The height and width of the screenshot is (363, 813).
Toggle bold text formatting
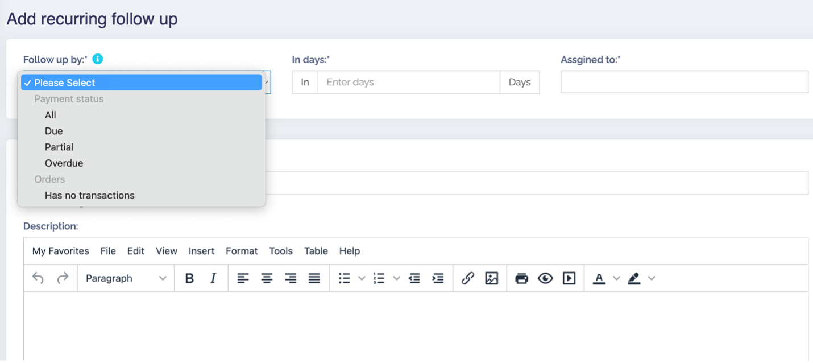190,278
